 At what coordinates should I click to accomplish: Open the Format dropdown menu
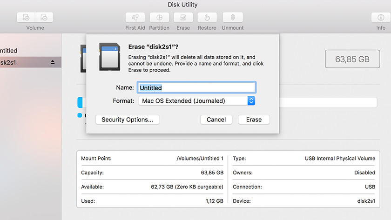tap(195, 101)
